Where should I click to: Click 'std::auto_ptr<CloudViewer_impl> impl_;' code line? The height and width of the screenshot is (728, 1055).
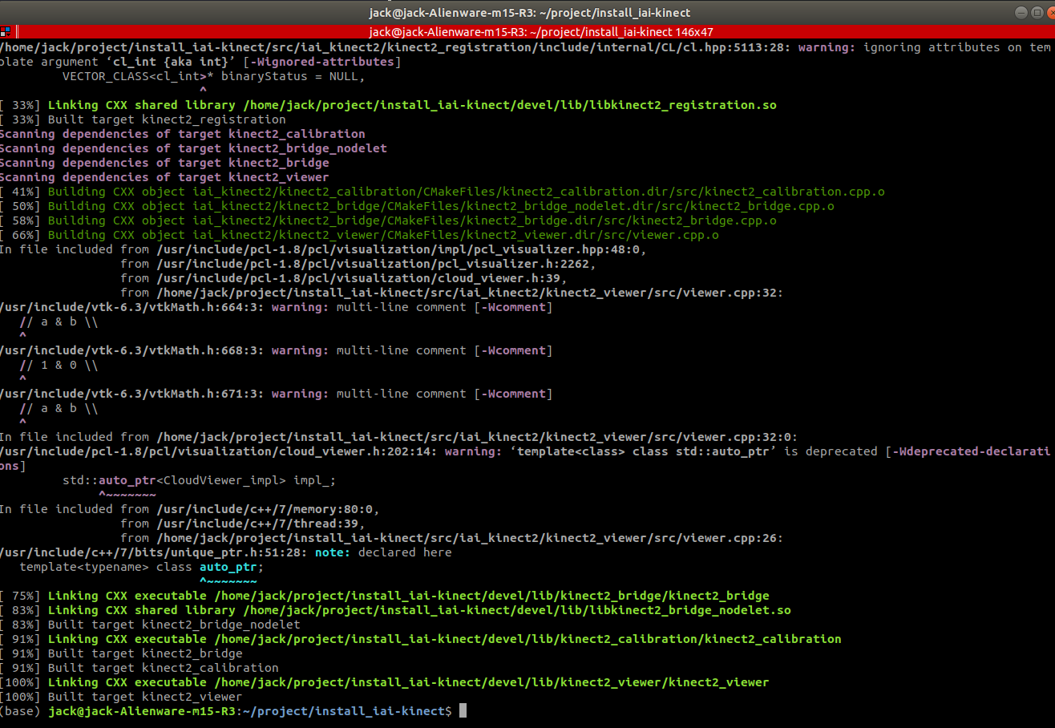tap(199, 480)
